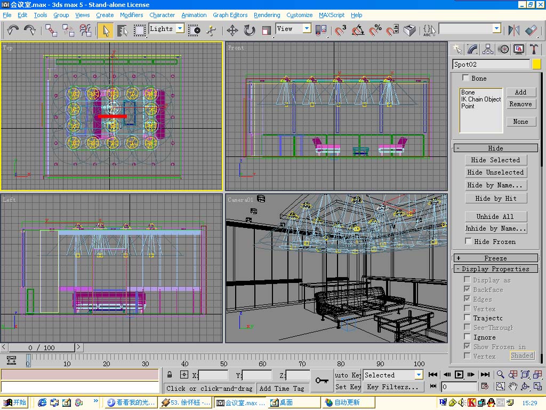Enable the Bone checkbox

[466, 78]
